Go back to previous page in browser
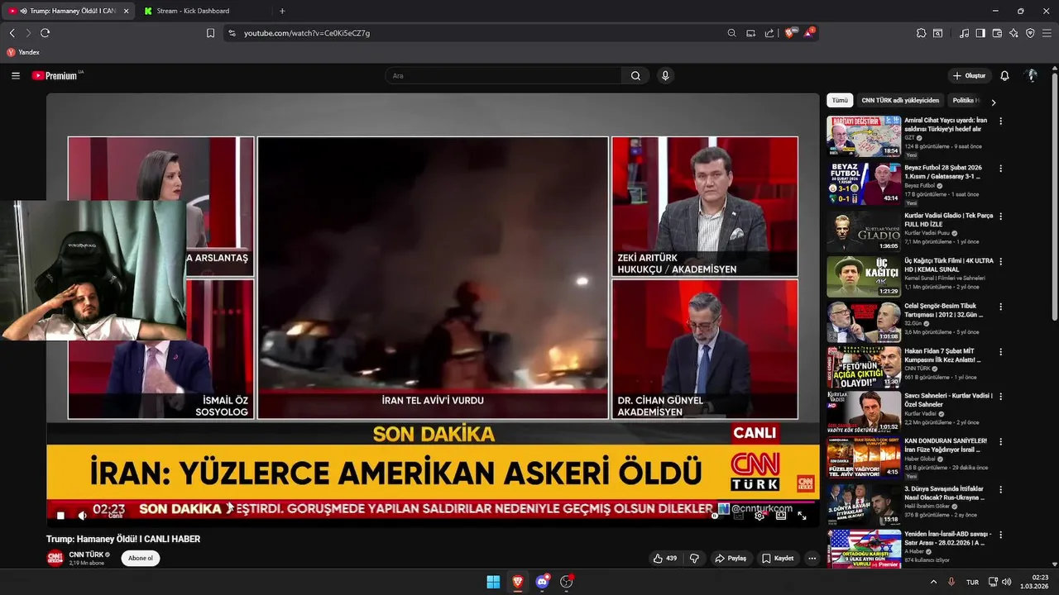Screen dimensions: 1059x595 pos(12,33)
